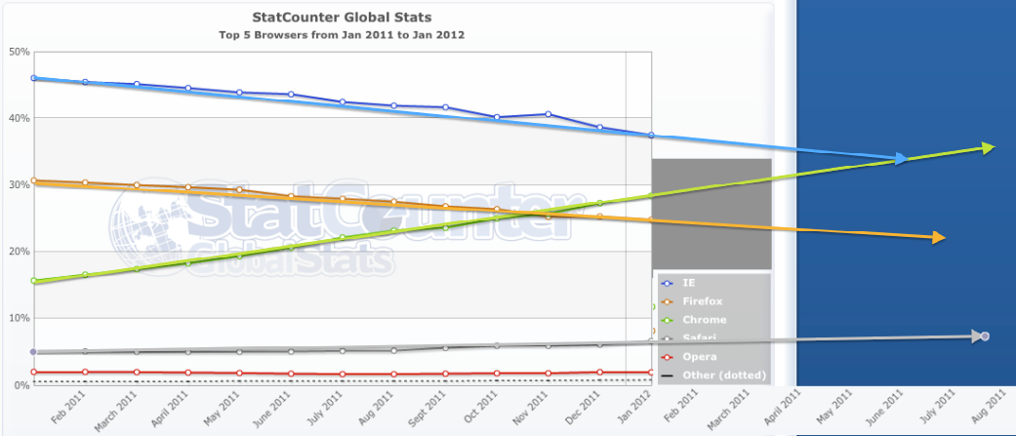Click the orange Firefox trend arrowhead
The width and height of the screenshot is (1016, 436).
tap(939, 237)
